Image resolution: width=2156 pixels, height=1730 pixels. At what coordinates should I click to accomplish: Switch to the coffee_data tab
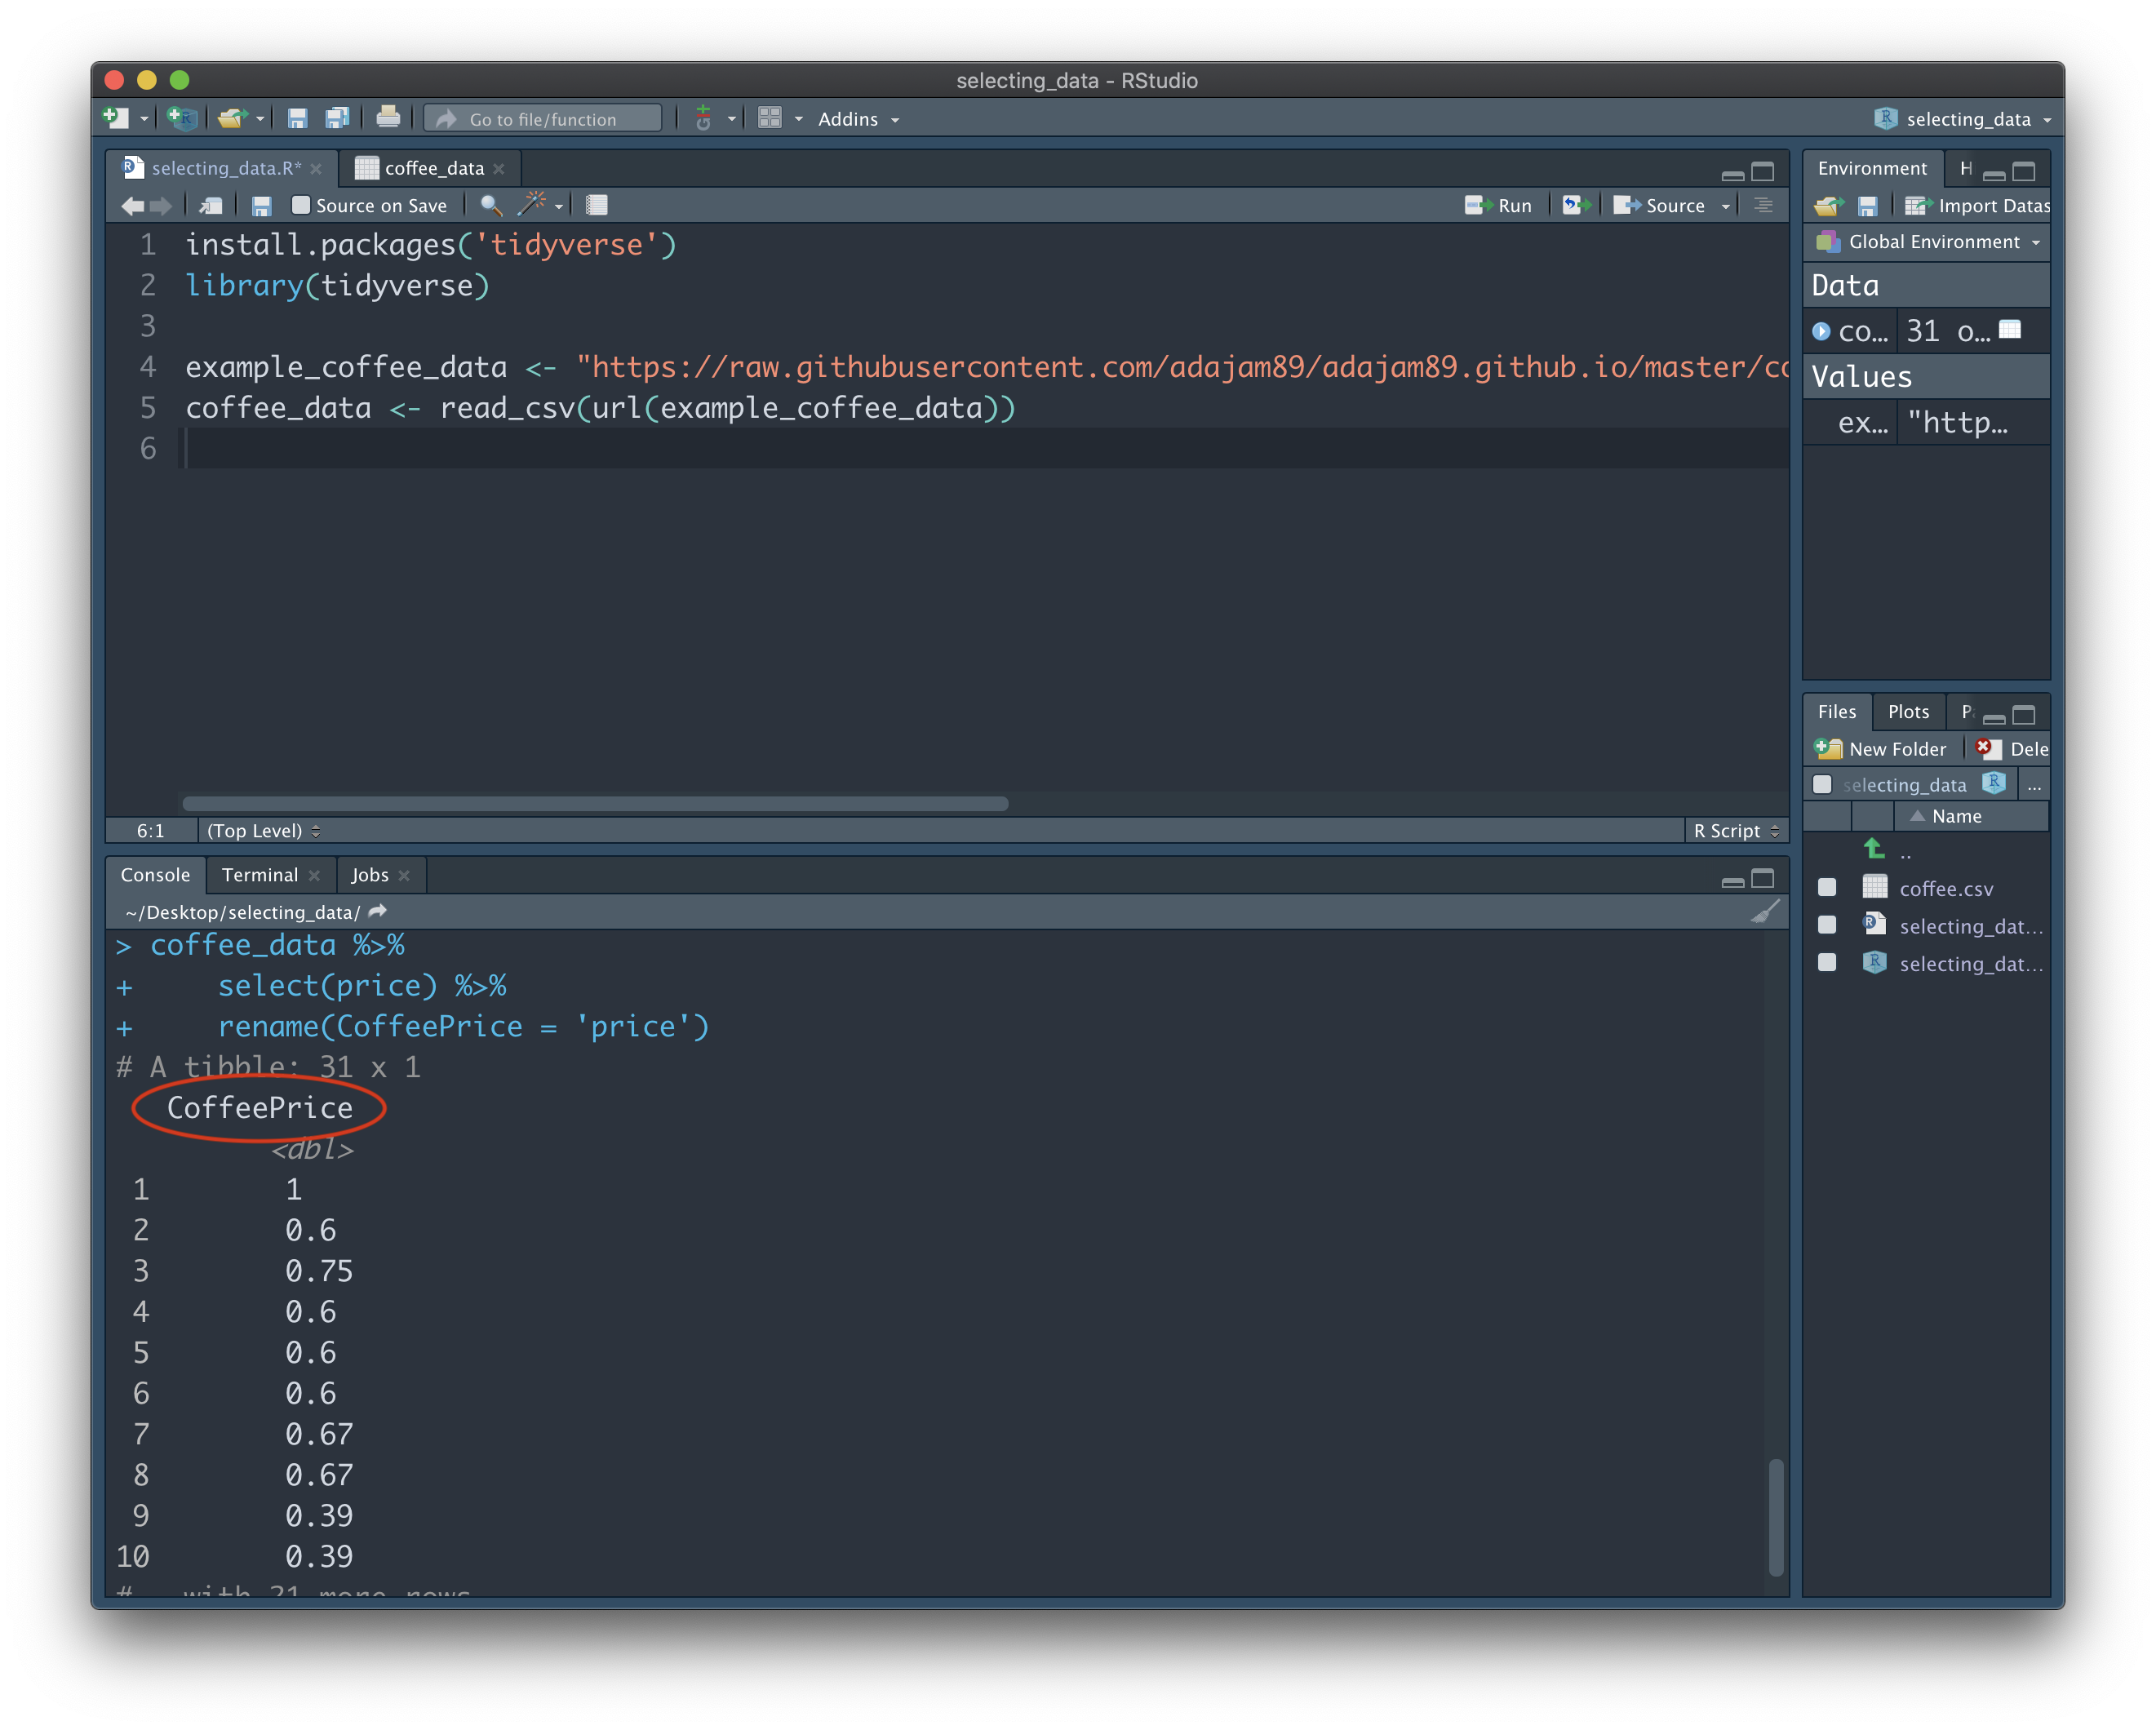(430, 168)
